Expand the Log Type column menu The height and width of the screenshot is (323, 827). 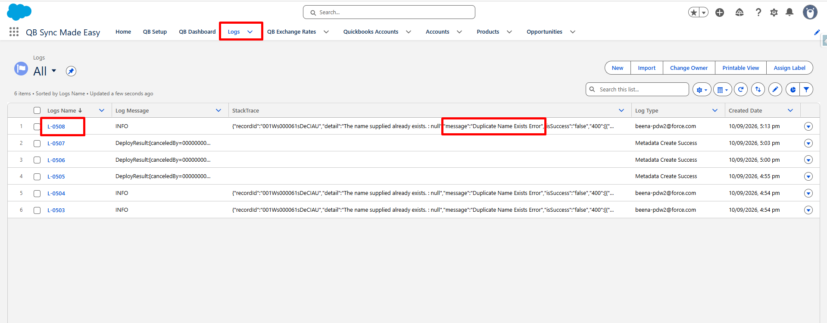click(x=715, y=110)
